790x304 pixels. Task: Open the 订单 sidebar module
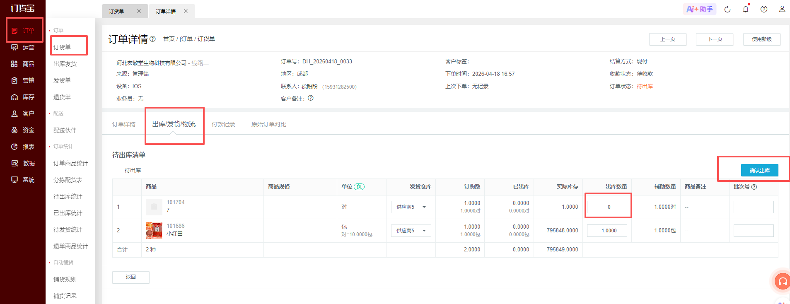point(23,31)
